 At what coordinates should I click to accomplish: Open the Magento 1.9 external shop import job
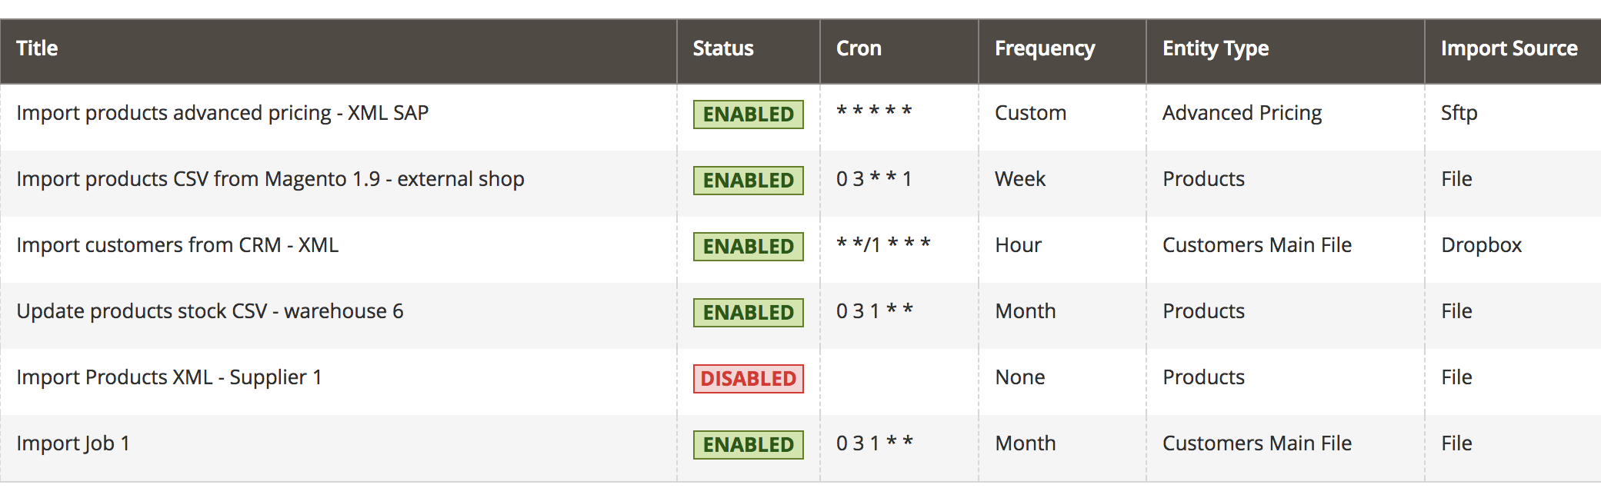click(270, 179)
